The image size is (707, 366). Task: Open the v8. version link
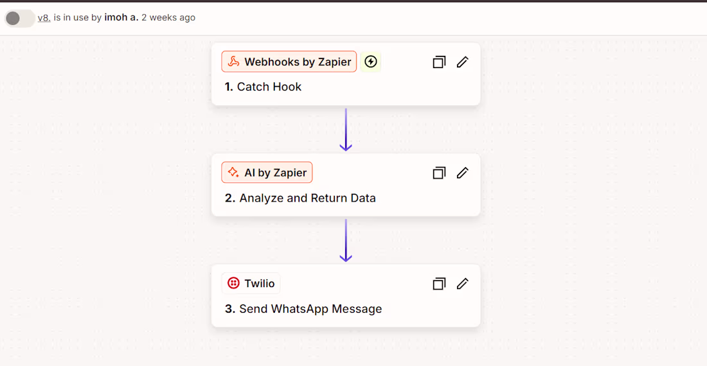[x=44, y=18]
